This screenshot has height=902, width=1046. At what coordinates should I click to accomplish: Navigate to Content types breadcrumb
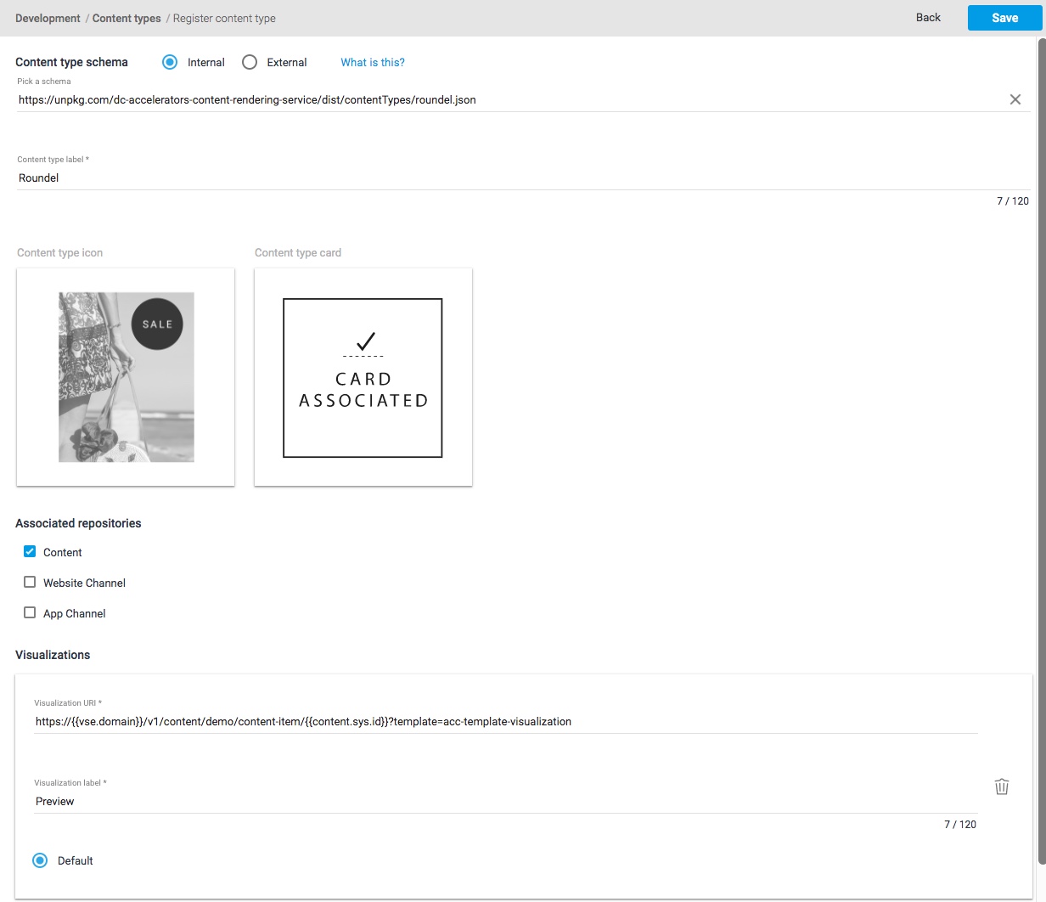(x=127, y=18)
